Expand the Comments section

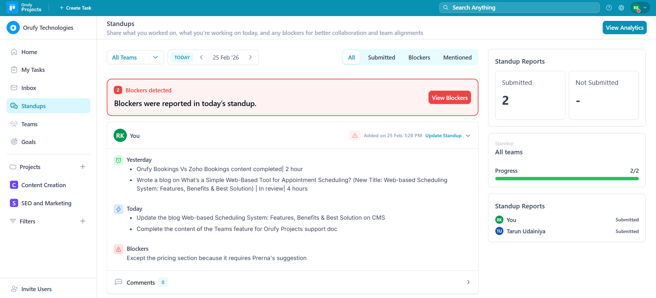(468, 282)
